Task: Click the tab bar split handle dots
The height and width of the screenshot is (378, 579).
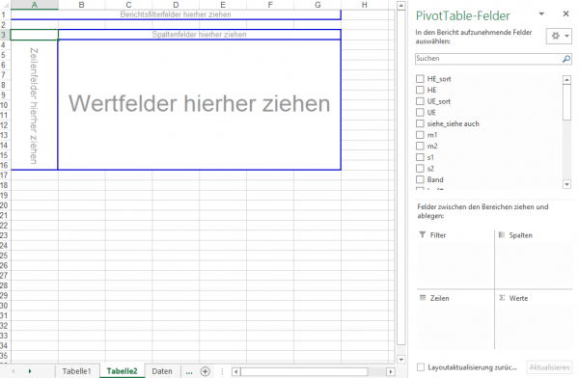Action: tap(222, 371)
